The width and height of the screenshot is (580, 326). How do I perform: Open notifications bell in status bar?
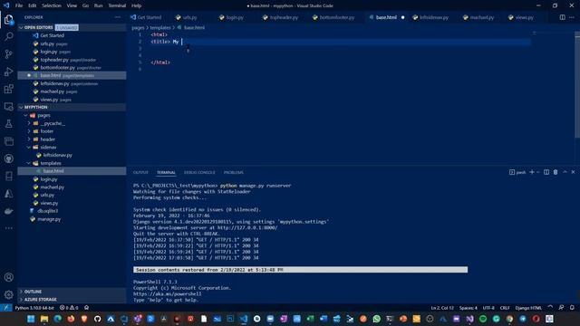pyautogui.click(x=572, y=308)
